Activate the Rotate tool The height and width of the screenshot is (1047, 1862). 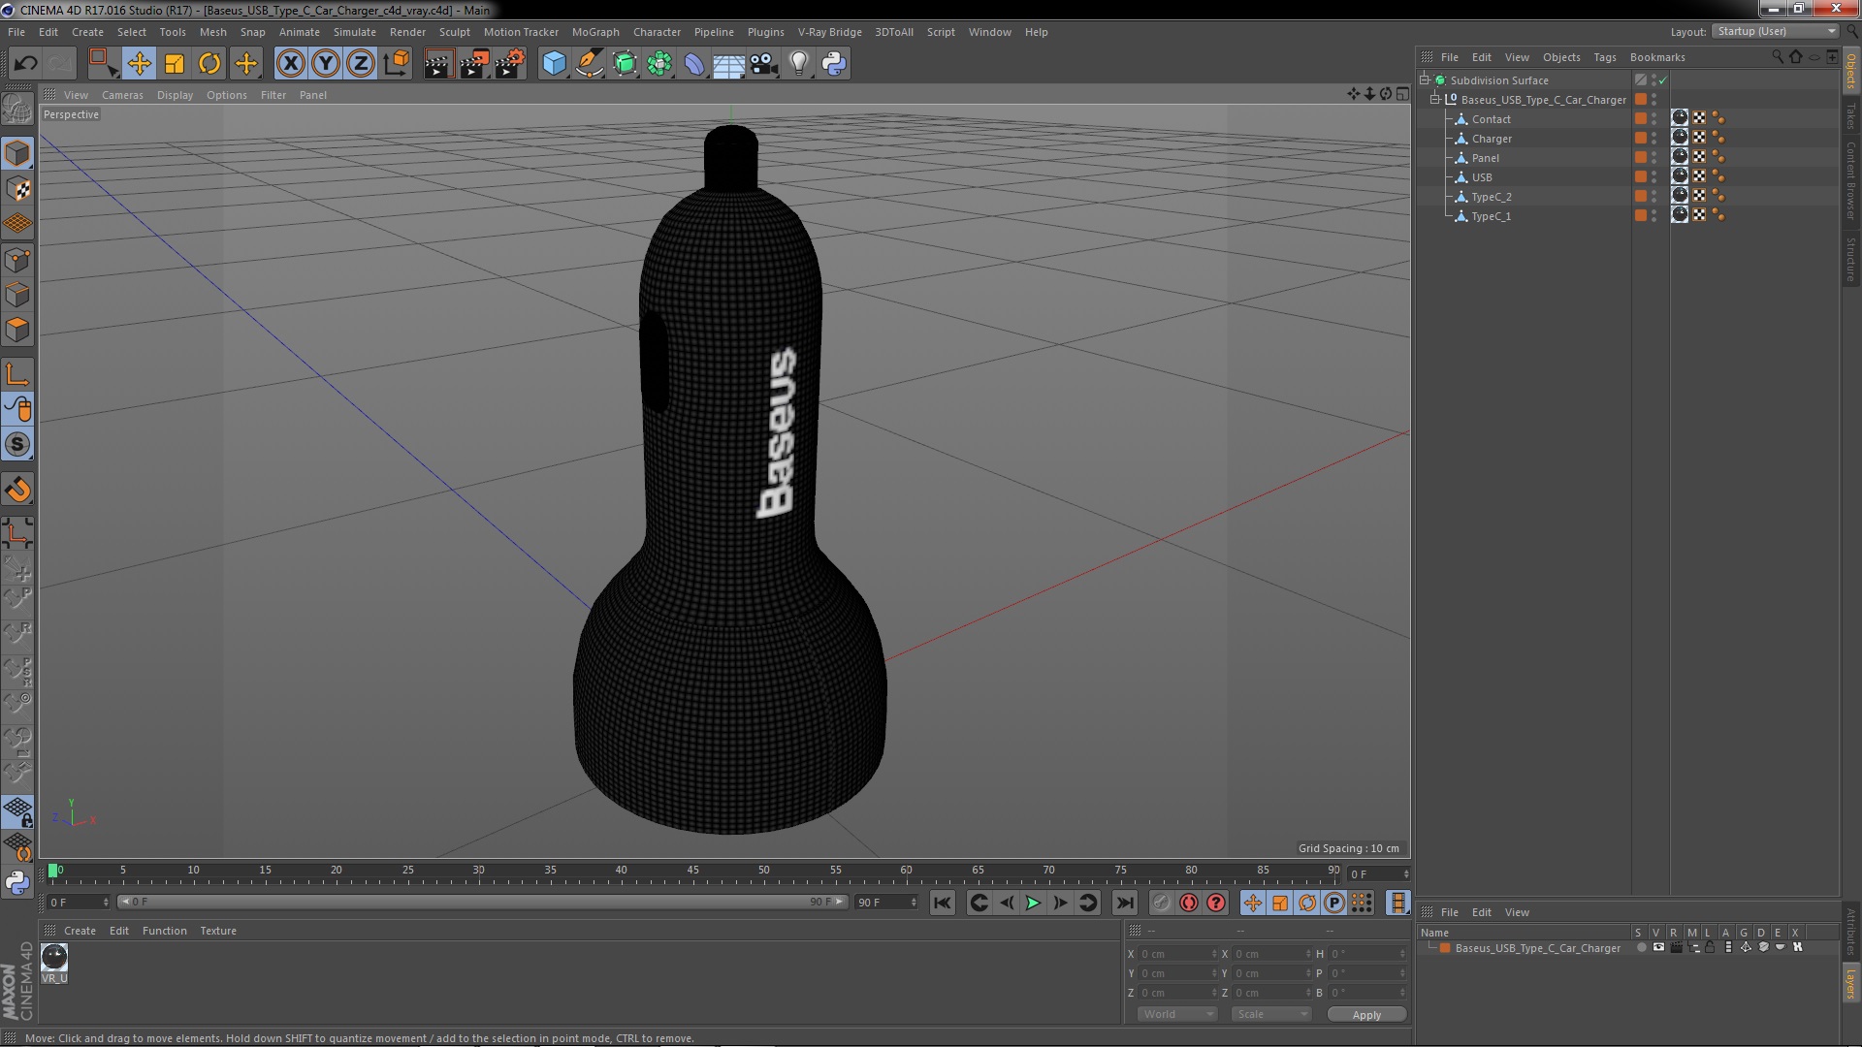[x=209, y=64]
